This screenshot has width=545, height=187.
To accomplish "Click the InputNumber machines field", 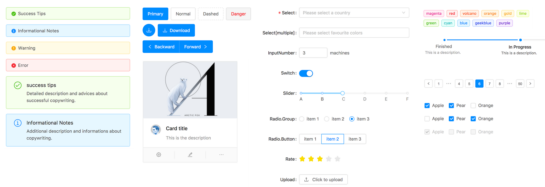I will coord(313,53).
